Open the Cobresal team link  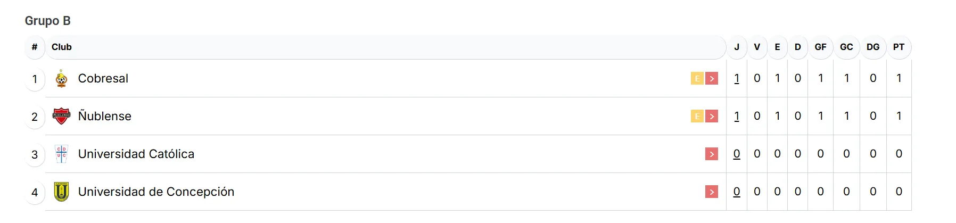click(103, 79)
